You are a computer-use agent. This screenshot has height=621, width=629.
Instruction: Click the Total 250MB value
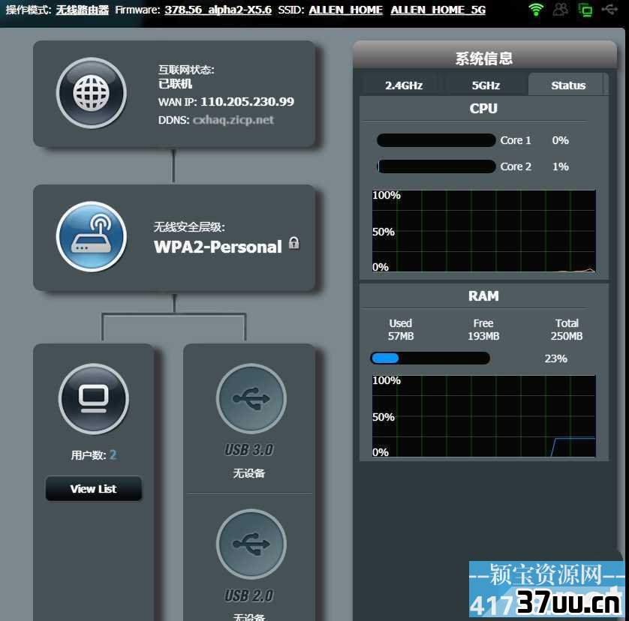coord(567,336)
